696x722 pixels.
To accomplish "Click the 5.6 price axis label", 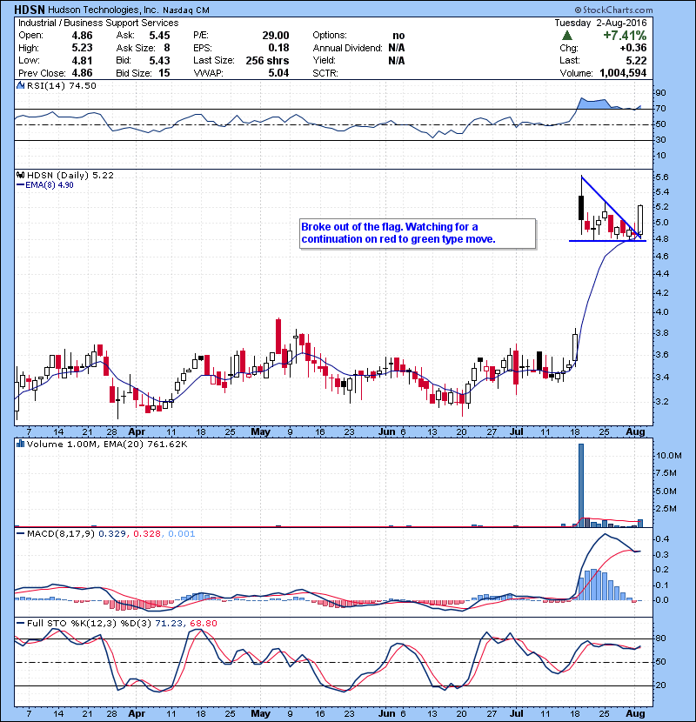I will click(x=661, y=177).
